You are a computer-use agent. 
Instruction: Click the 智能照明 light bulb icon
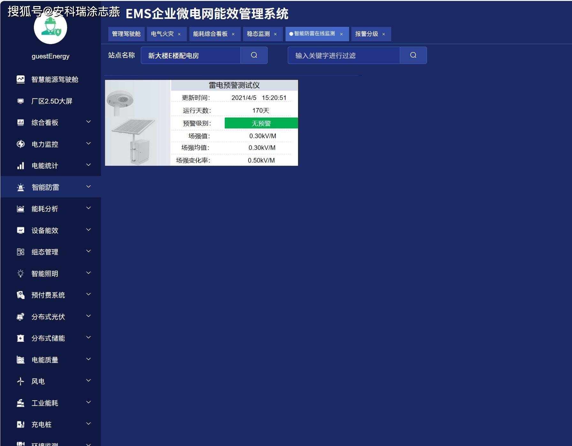[x=20, y=273]
